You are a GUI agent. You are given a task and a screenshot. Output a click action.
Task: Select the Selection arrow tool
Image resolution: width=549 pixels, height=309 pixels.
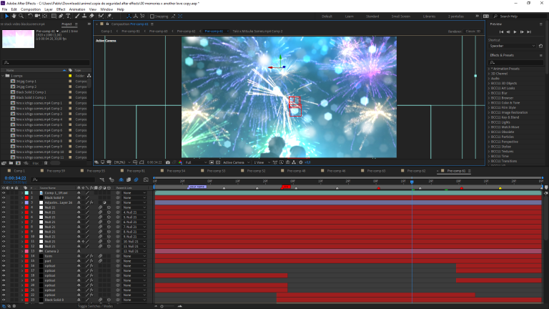(6, 16)
